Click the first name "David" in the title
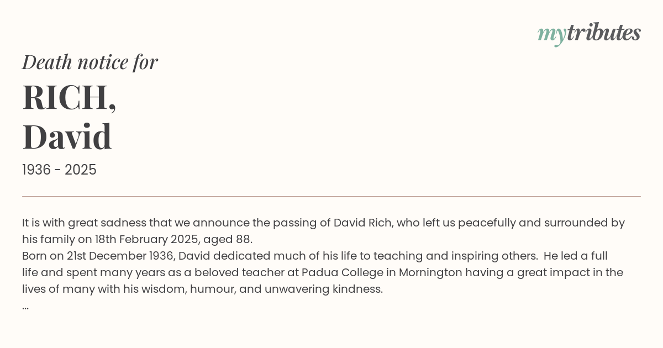Image resolution: width=663 pixels, height=348 pixels. (67, 136)
